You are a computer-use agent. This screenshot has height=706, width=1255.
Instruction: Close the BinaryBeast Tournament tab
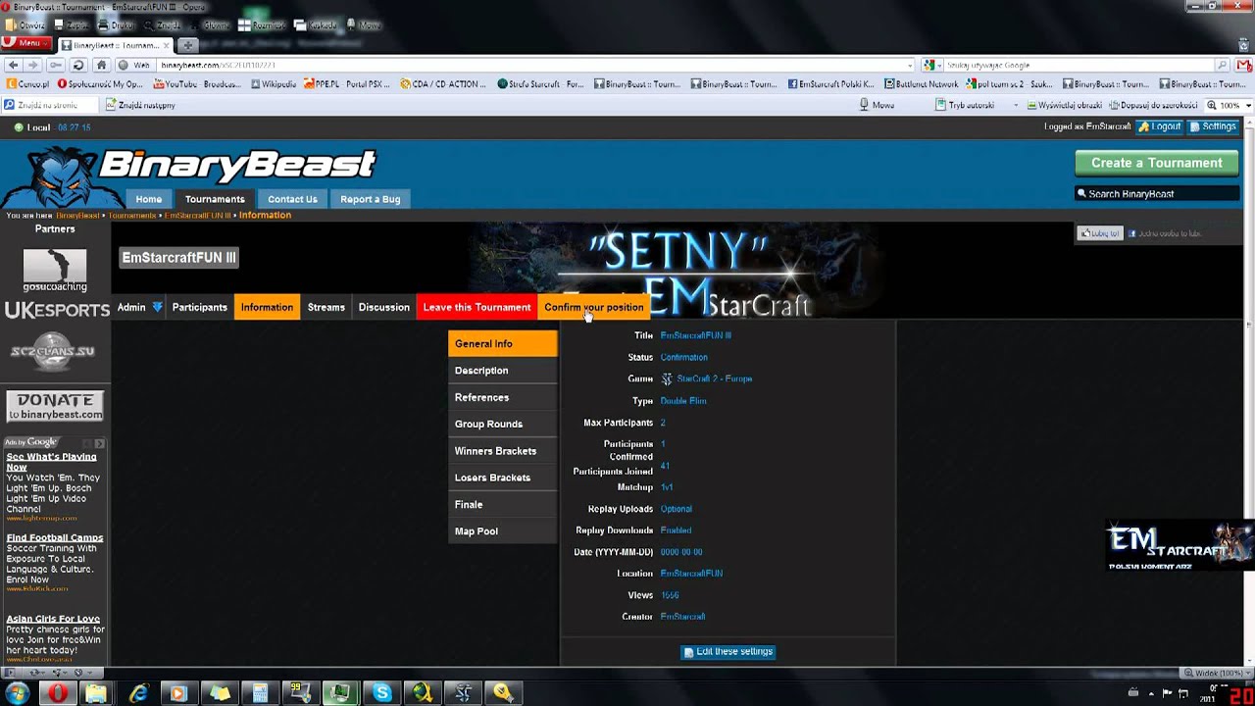[167, 45]
